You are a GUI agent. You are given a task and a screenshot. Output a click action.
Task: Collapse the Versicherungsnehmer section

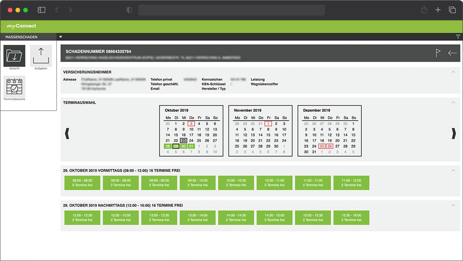pos(453,72)
